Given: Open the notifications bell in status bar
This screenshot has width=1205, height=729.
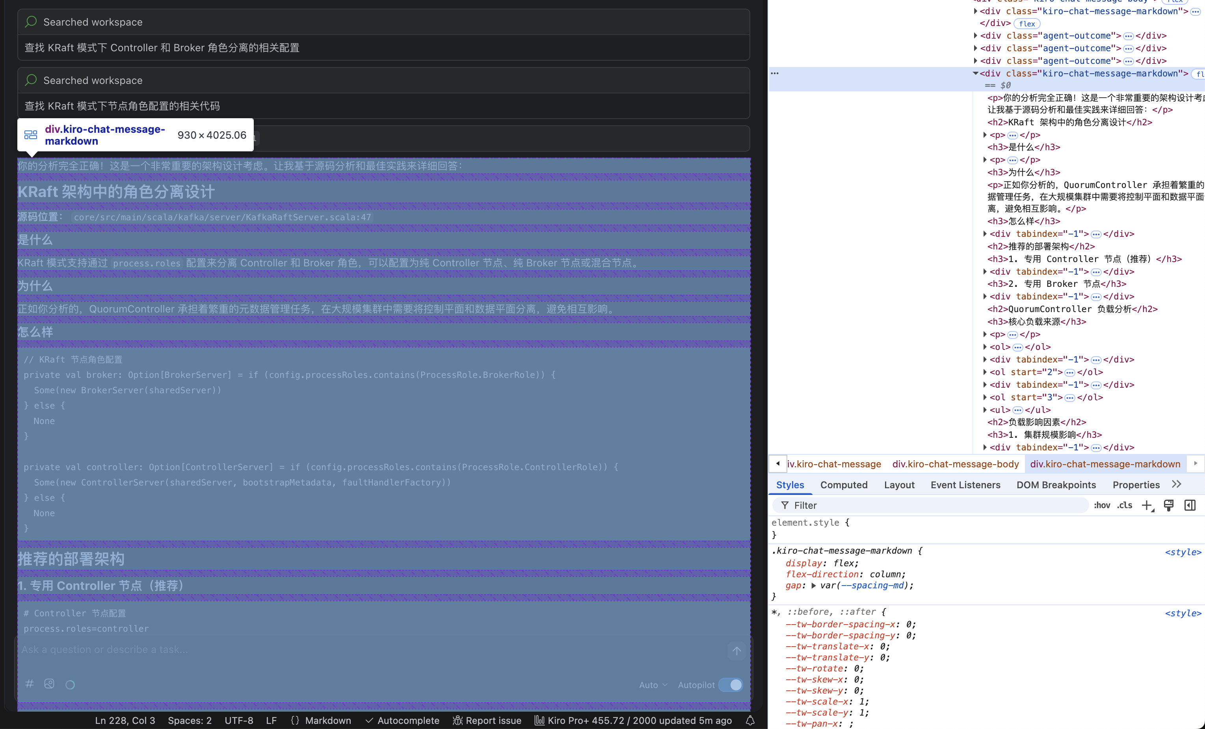Looking at the screenshot, I should click(x=750, y=720).
